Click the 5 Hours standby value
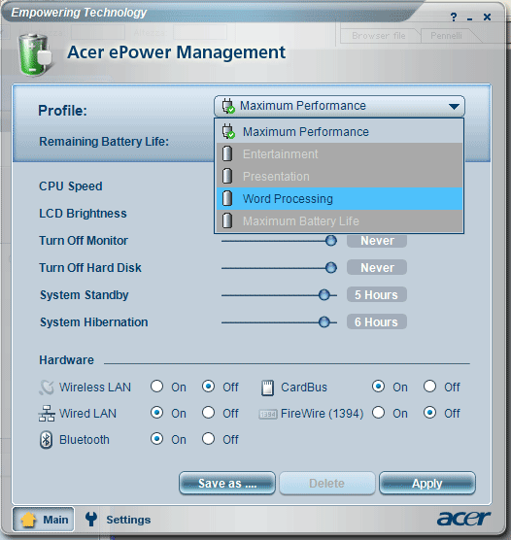This screenshot has height=540, width=511. tap(377, 295)
